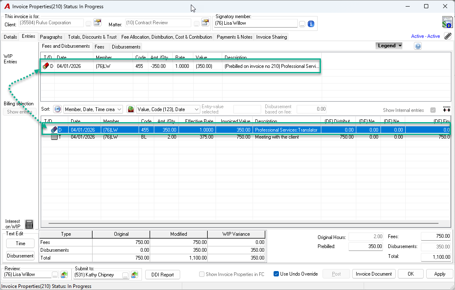Open the Invoice Document
The image size is (455, 290).
(374, 274)
